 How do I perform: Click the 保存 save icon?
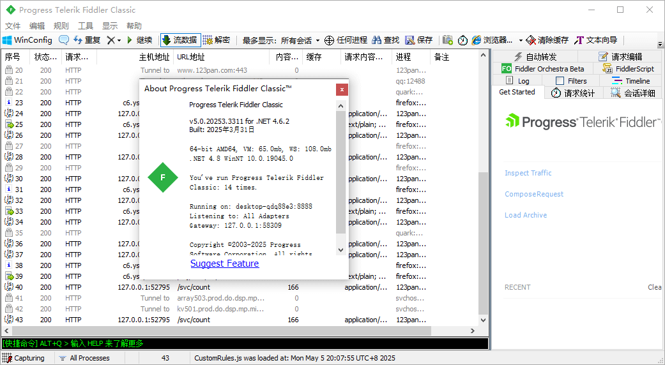[x=409, y=40]
